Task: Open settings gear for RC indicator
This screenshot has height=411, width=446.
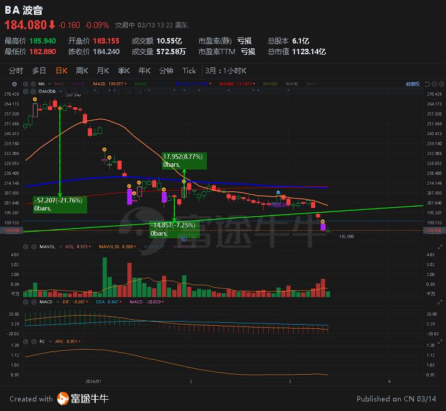Action: [26, 341]
